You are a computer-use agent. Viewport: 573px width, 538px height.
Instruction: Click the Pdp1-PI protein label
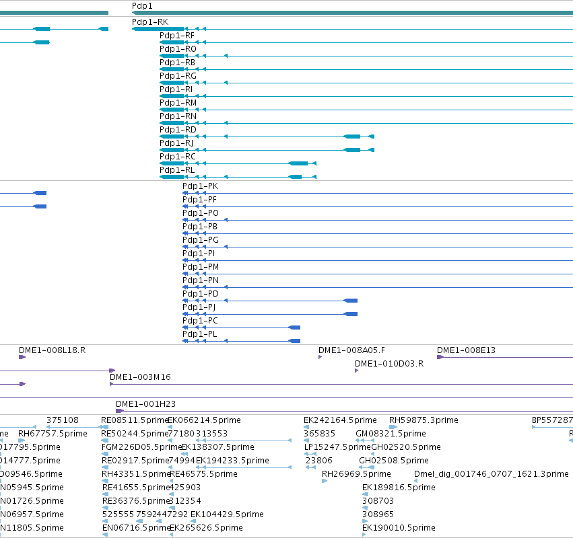[x=199, y=254]
